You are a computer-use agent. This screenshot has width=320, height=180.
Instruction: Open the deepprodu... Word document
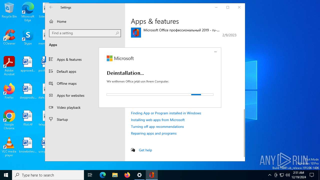[28, 91]
